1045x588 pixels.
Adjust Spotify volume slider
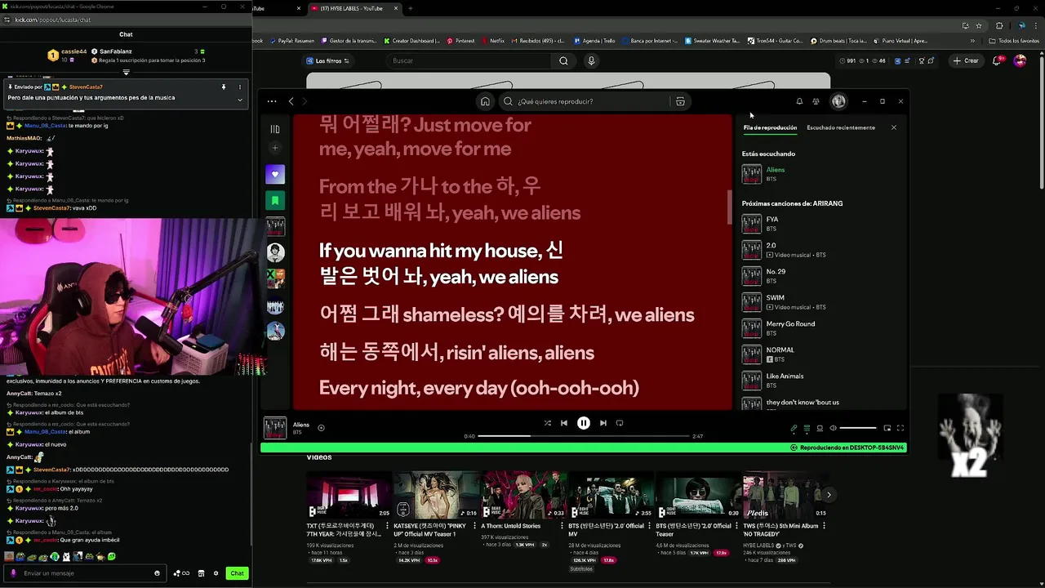click(858, 428)
